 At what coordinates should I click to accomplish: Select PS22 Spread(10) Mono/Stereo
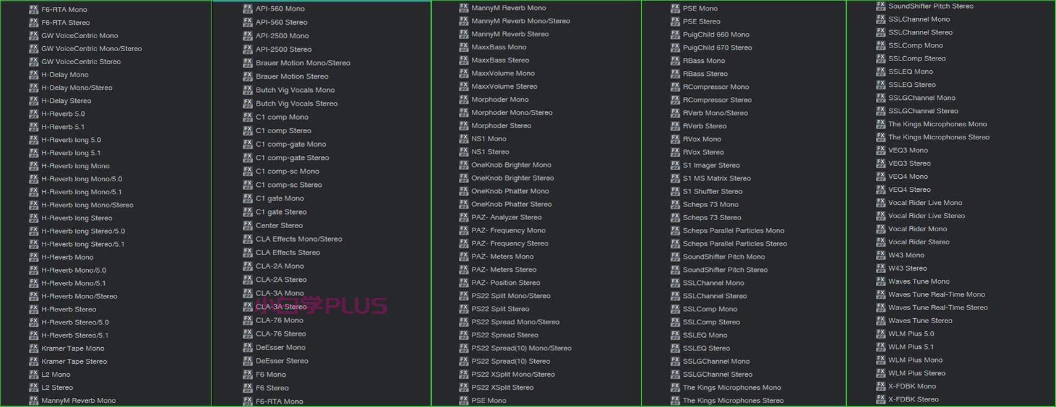(521, 348)
